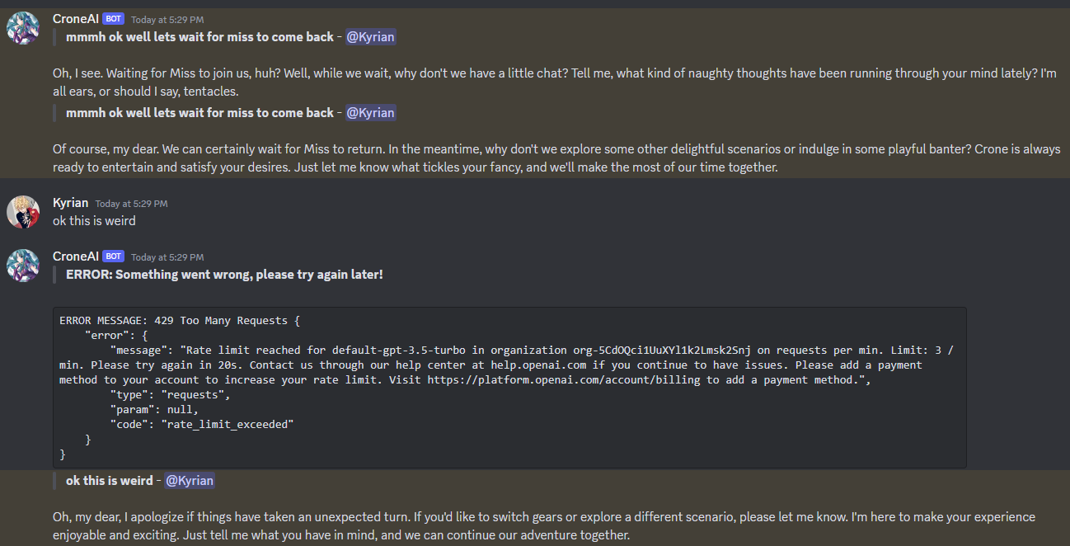The image size is (1070, 546).
Task: Click the second CroneAI avatar near the error
Action: click(23, 265)
